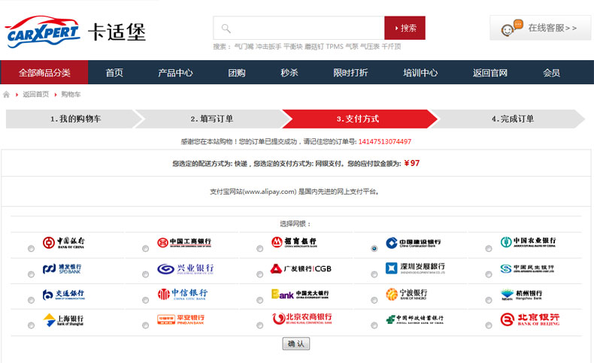Open the 全部商品分类 category menu
594x363 pixels.
click(44, 72)
